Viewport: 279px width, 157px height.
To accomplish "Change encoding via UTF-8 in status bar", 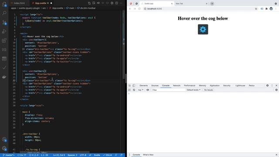I will (83, 155).
